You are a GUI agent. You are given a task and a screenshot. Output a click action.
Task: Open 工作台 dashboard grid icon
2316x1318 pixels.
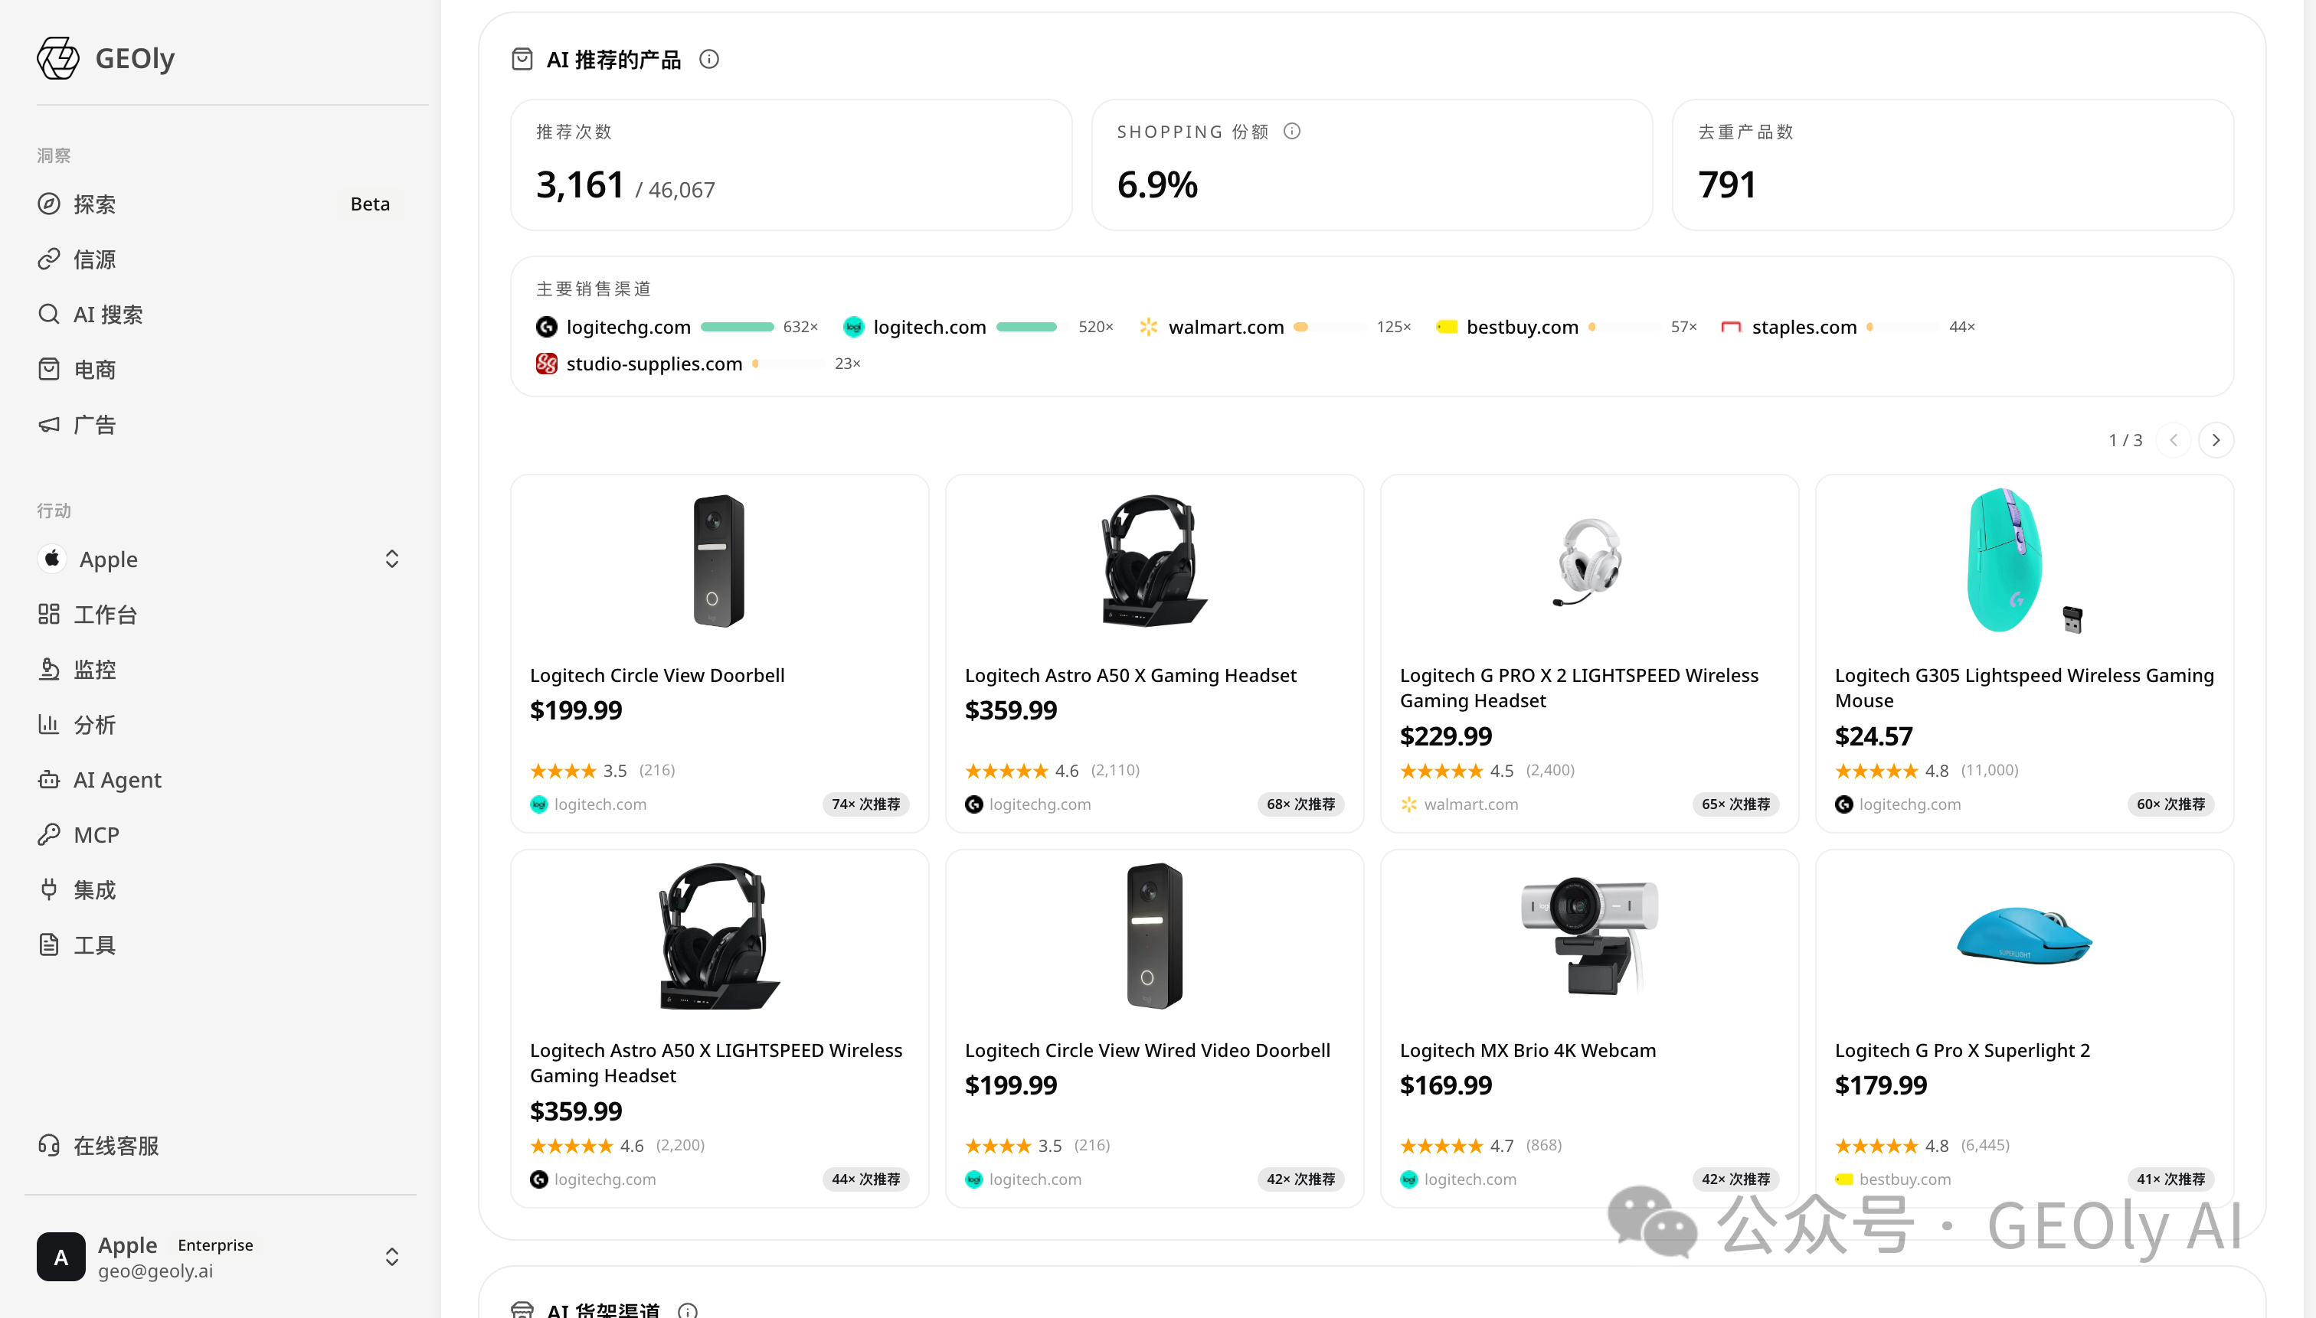click(x=49, y=614)
